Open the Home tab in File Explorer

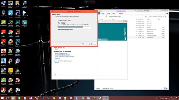pos(103,14)
